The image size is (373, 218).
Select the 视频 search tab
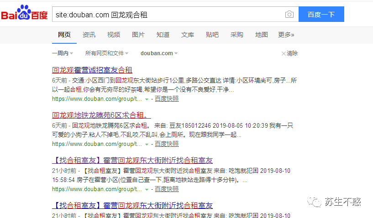114,35
